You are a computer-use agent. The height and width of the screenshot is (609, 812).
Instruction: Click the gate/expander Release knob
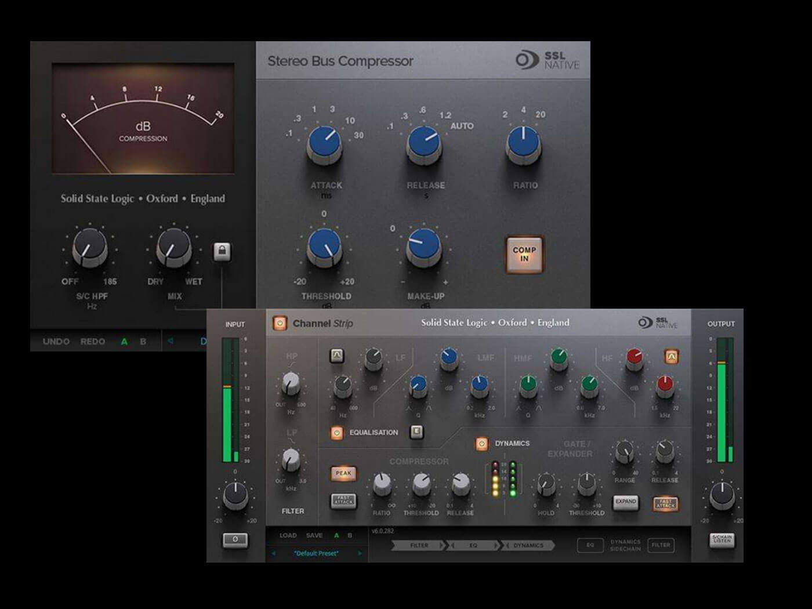pos(665,452)
